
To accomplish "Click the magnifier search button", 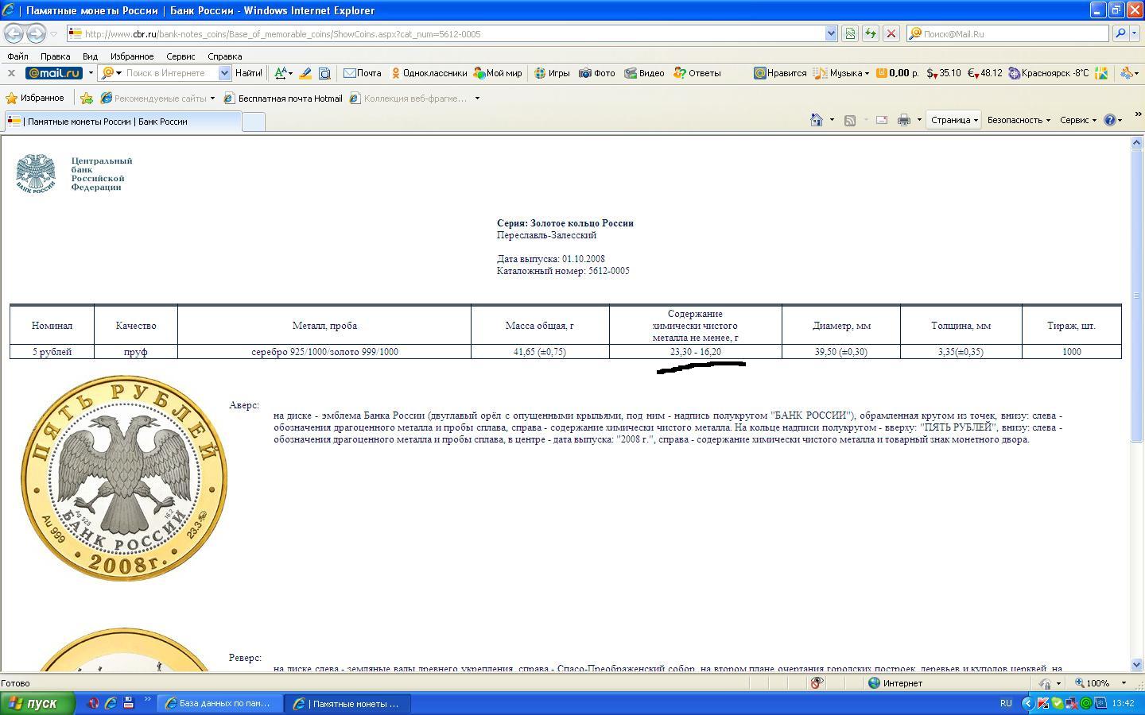I will tap(1120, 33).
